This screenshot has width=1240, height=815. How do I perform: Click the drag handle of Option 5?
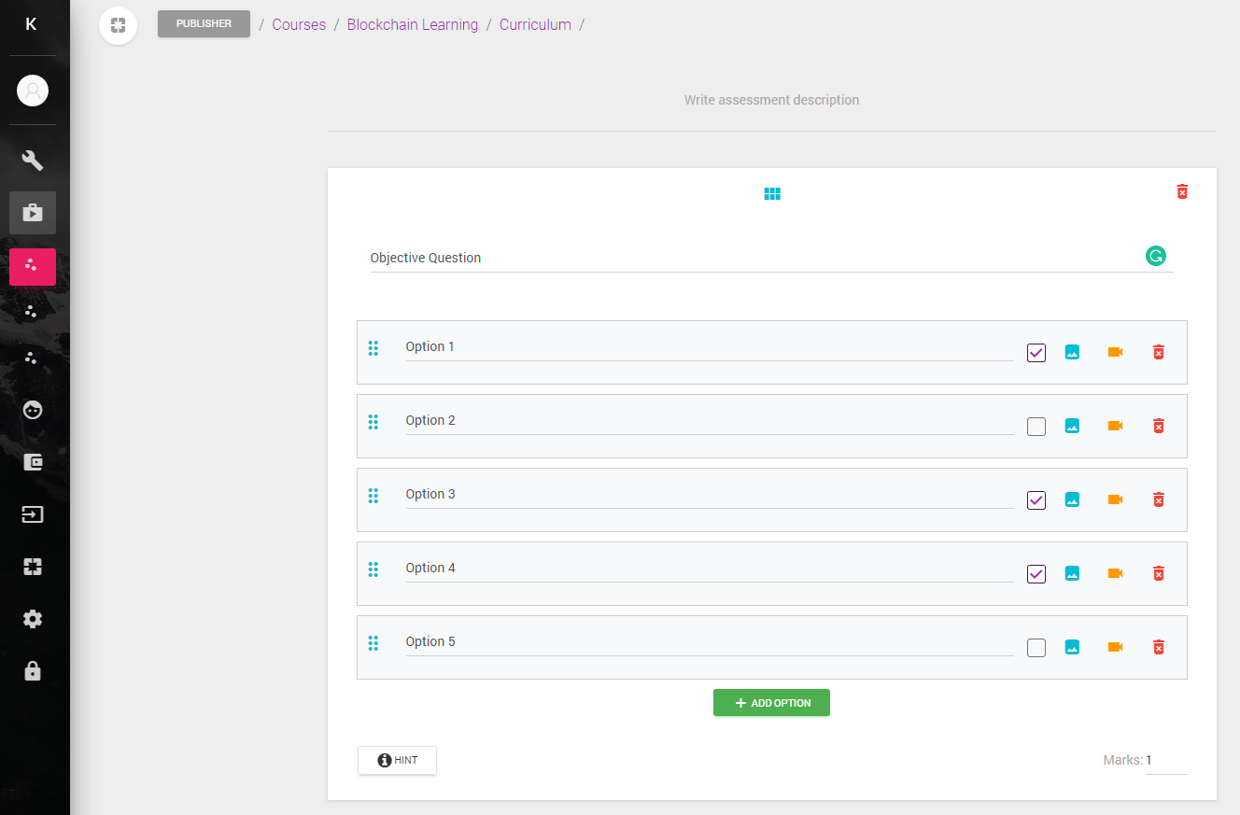tap(373, 643)
